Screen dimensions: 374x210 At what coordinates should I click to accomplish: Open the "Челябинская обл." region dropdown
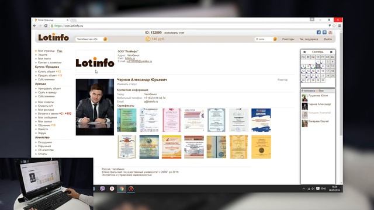click(x=92, y=39)
